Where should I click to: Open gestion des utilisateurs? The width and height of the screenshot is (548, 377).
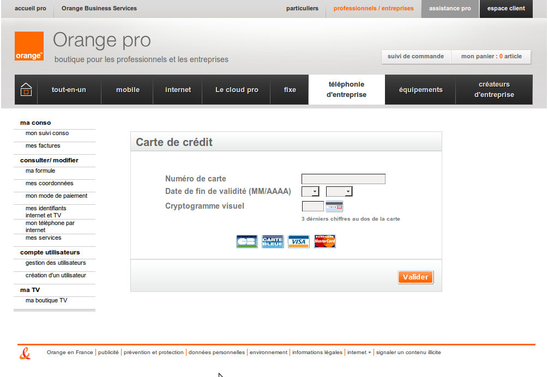point(56,263)
